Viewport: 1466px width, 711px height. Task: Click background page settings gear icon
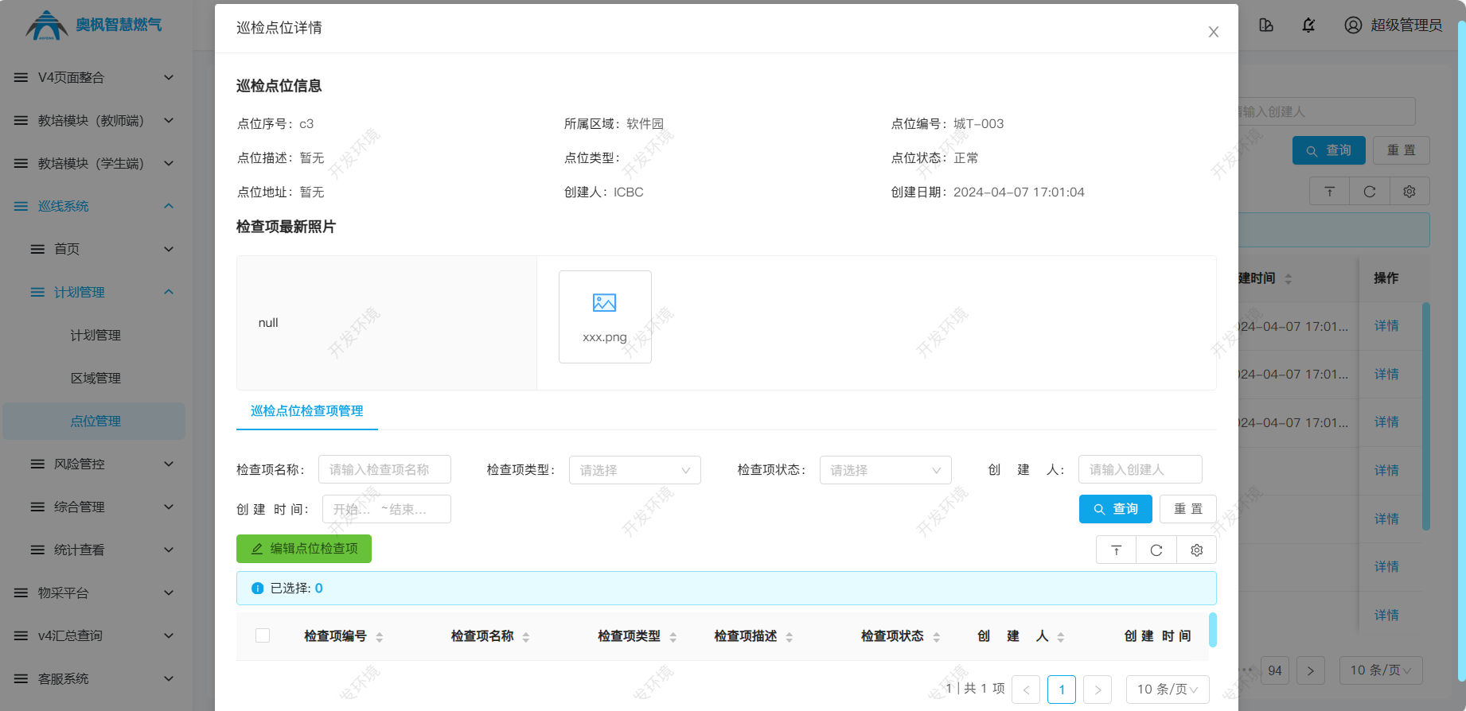coord(1409,191)
